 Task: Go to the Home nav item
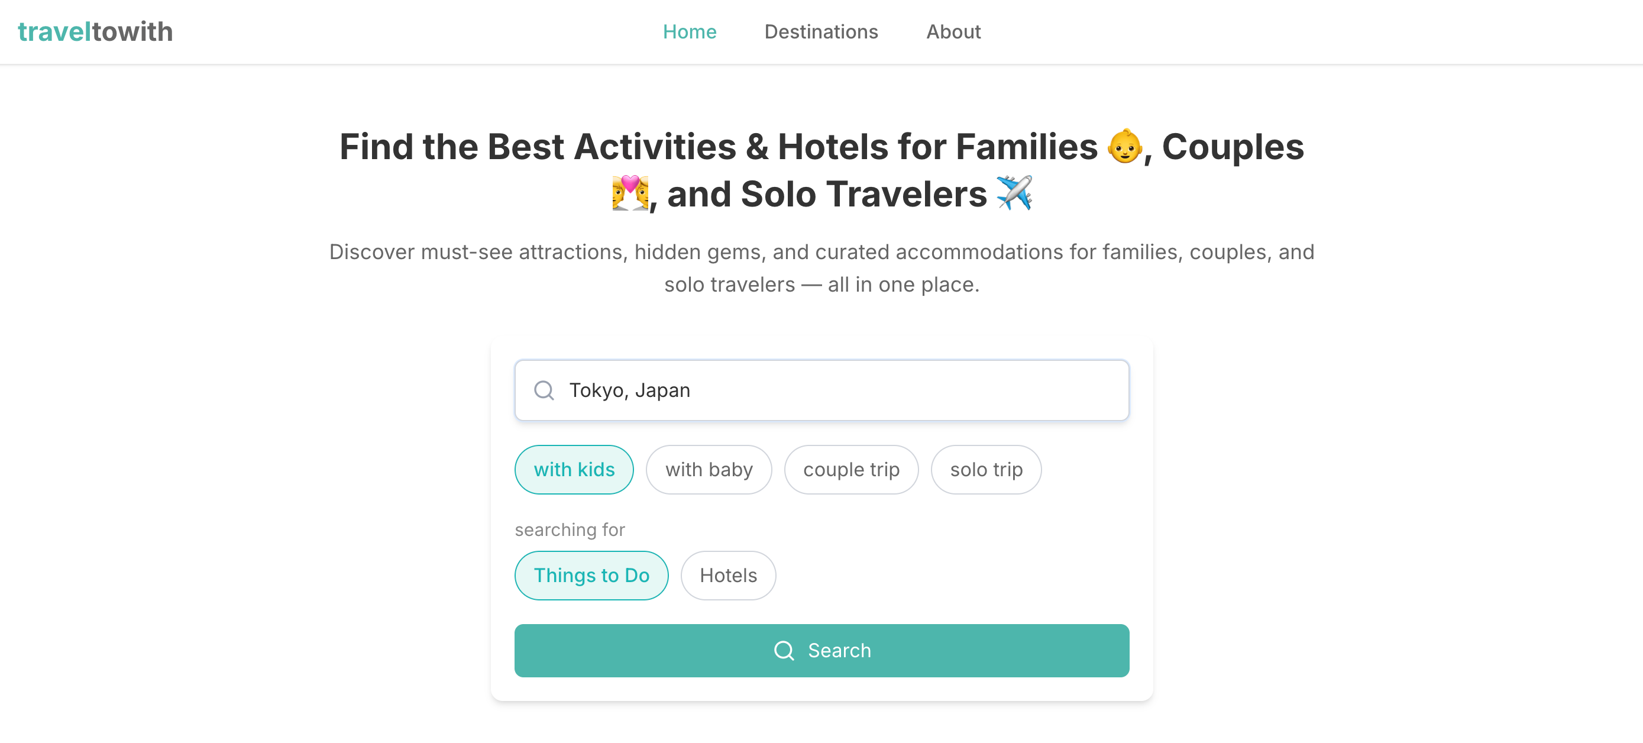tap(690, 32)
